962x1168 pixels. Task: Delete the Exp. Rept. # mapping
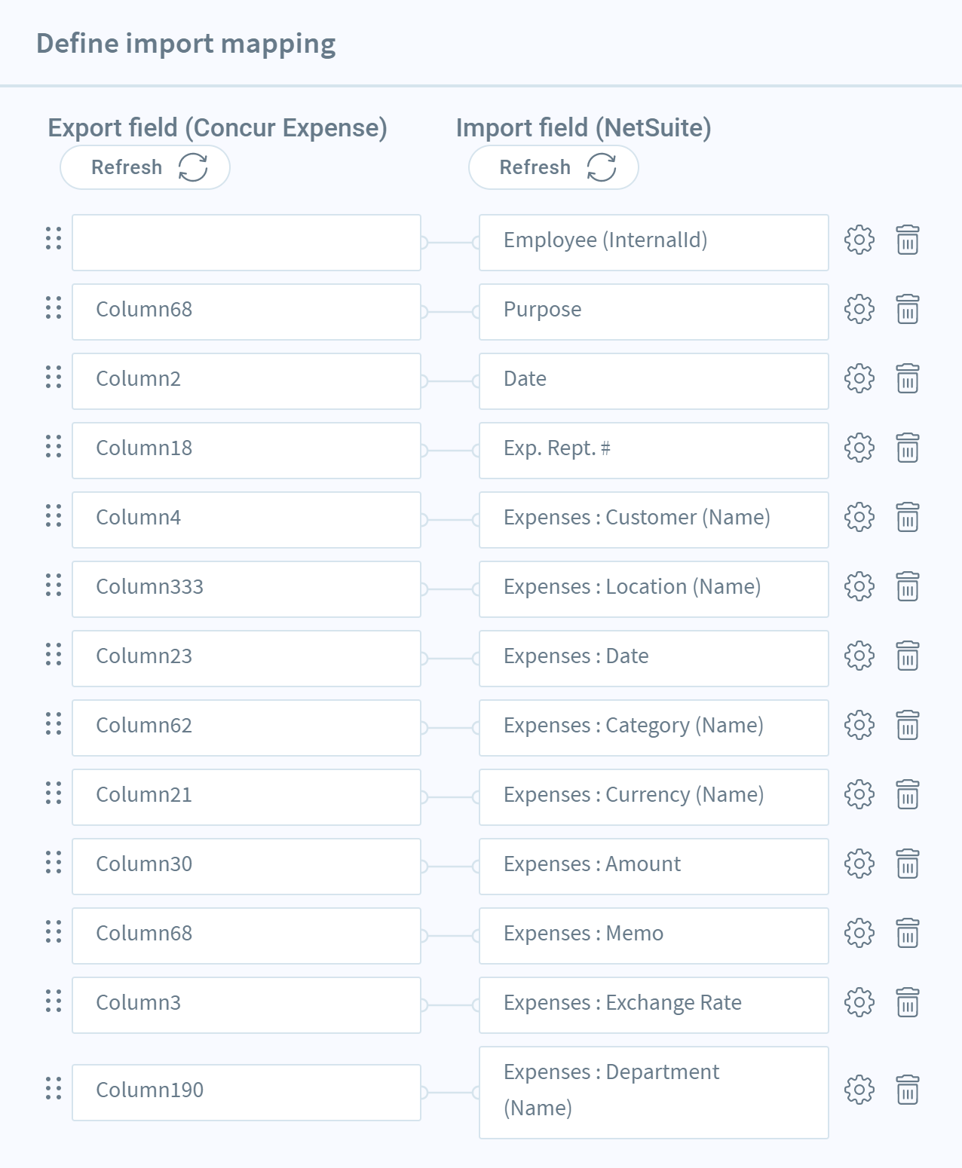tap(907, 448)
